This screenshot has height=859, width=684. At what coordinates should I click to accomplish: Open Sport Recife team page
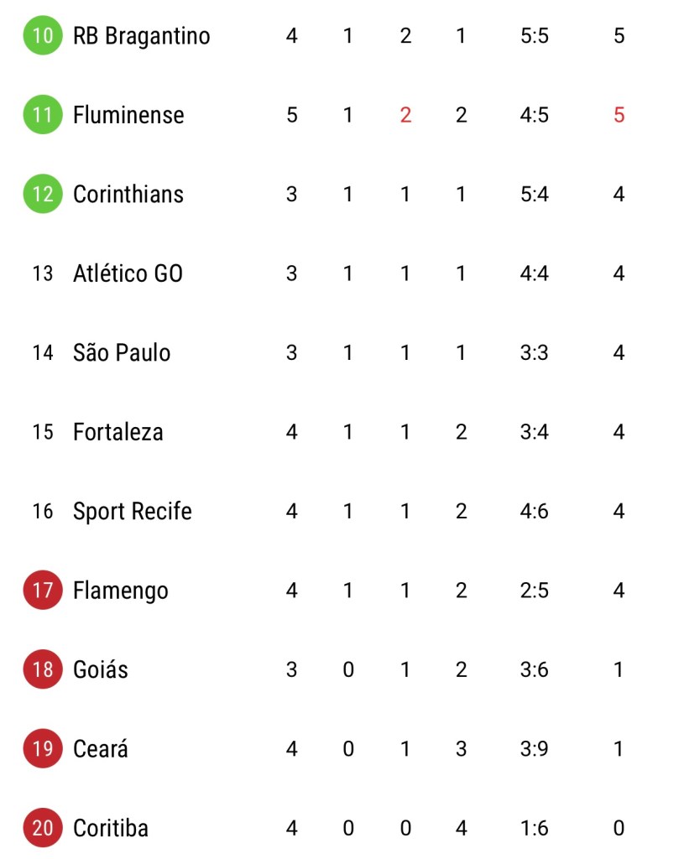tap(133, 511)
